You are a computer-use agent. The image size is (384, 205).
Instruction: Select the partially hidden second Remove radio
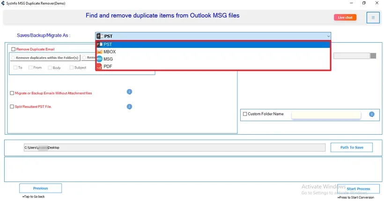[x=84, y=58]
